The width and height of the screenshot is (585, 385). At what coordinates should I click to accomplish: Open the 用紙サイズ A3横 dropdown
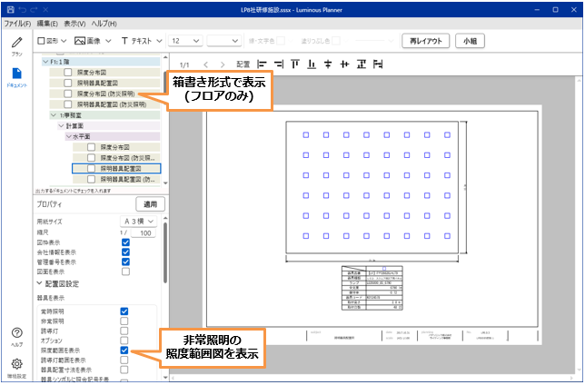[139, 221]
